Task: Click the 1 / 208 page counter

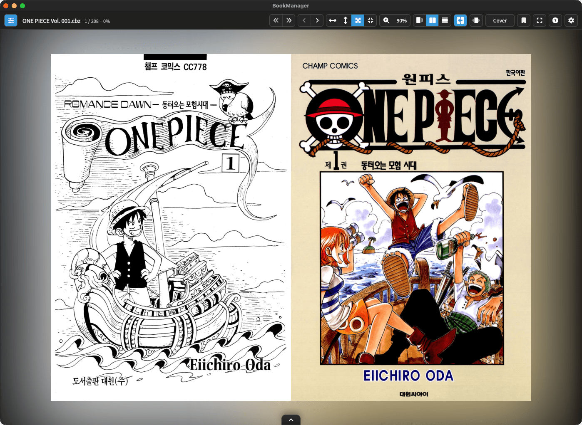Action: [x=92, y=21]
